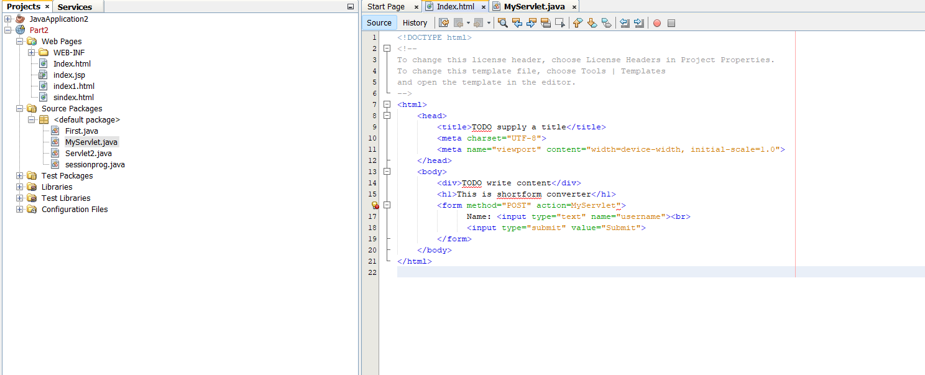The height and width of the screenshot is (375, 925).
Task: Select MyServlet.java in project tree
Action: (91, 142)
